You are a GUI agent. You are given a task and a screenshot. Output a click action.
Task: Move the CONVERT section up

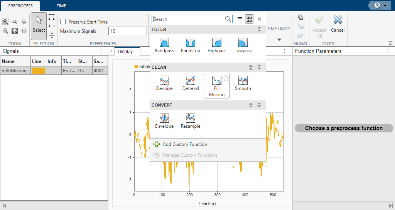tap(251, 105)
